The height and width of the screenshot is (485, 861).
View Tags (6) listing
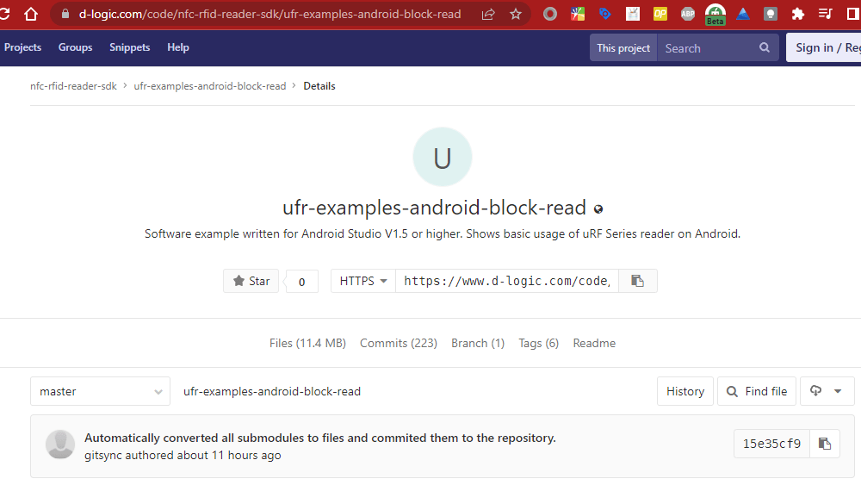(x=539, y=343)
